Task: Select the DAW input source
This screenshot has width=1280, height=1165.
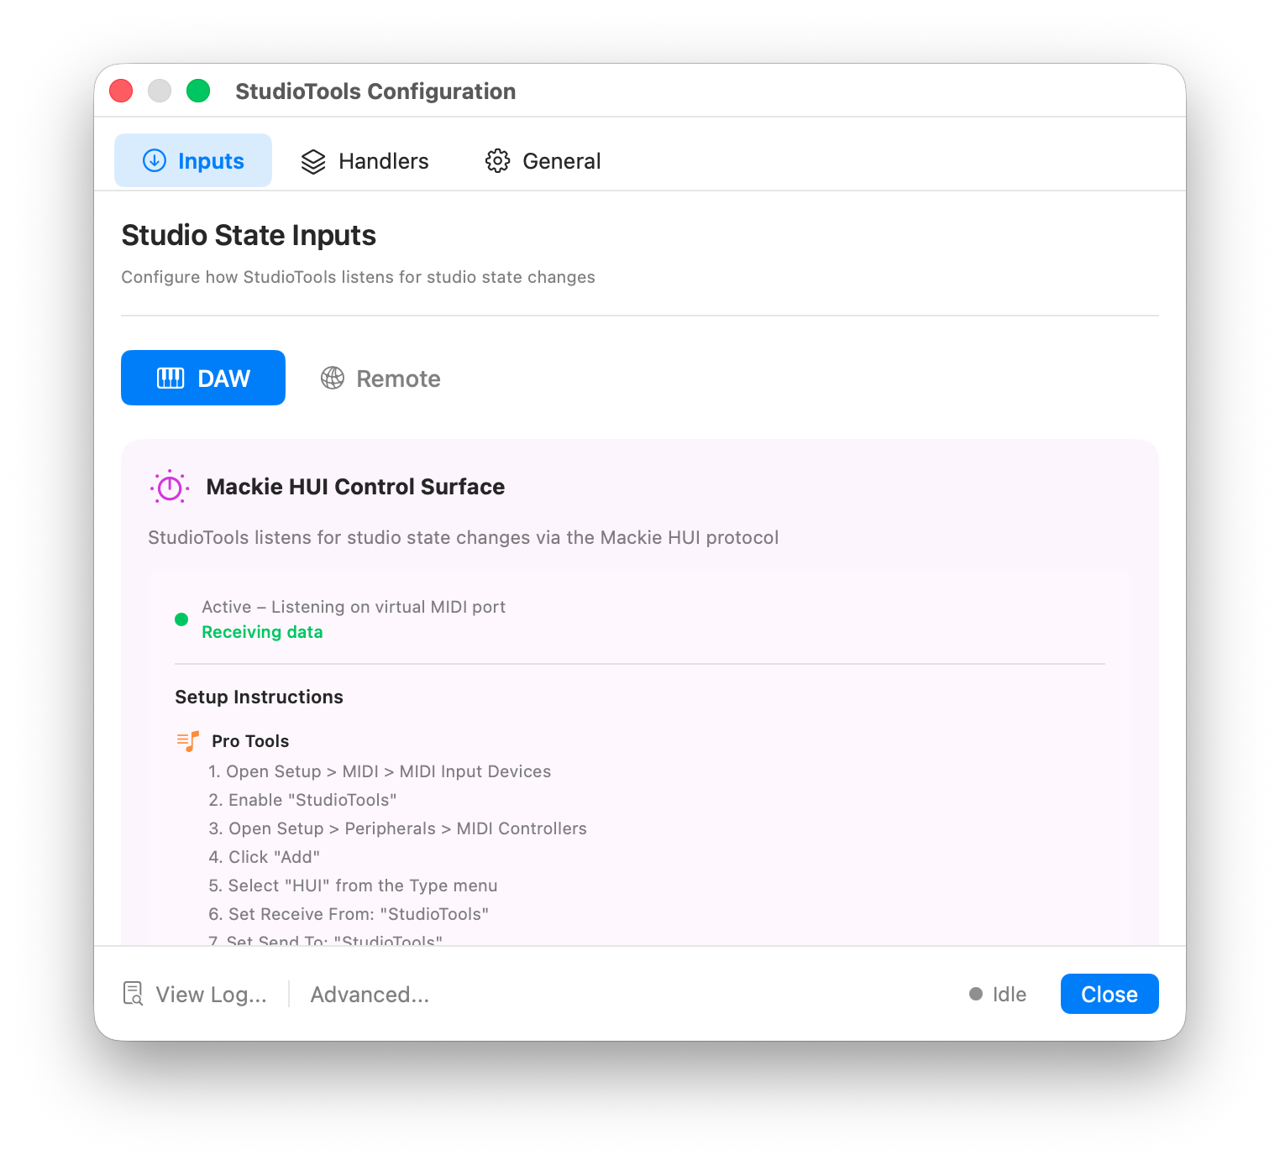Action: coord(203,379)
